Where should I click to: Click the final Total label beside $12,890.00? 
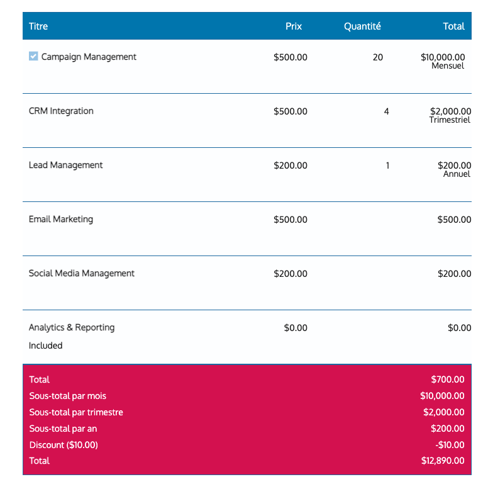point(40,461)
